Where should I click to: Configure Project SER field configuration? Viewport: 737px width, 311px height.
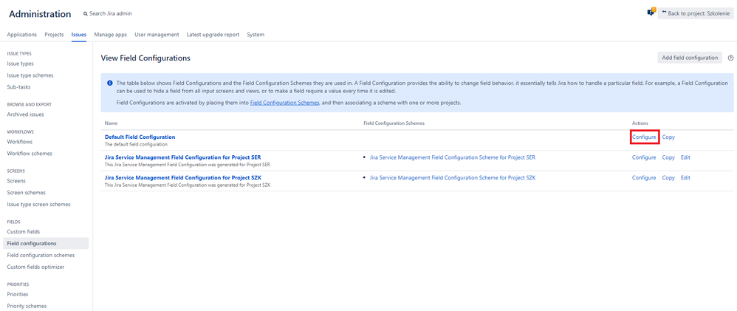(x=644, y=157)
